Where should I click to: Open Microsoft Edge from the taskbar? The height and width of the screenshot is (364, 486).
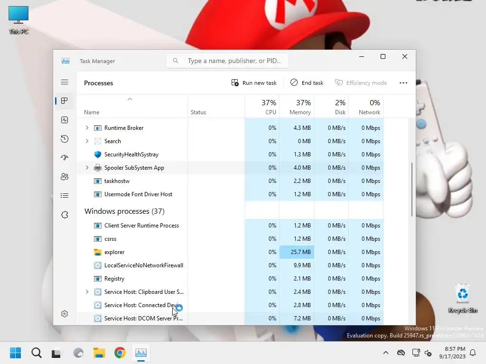pos(78,353)
